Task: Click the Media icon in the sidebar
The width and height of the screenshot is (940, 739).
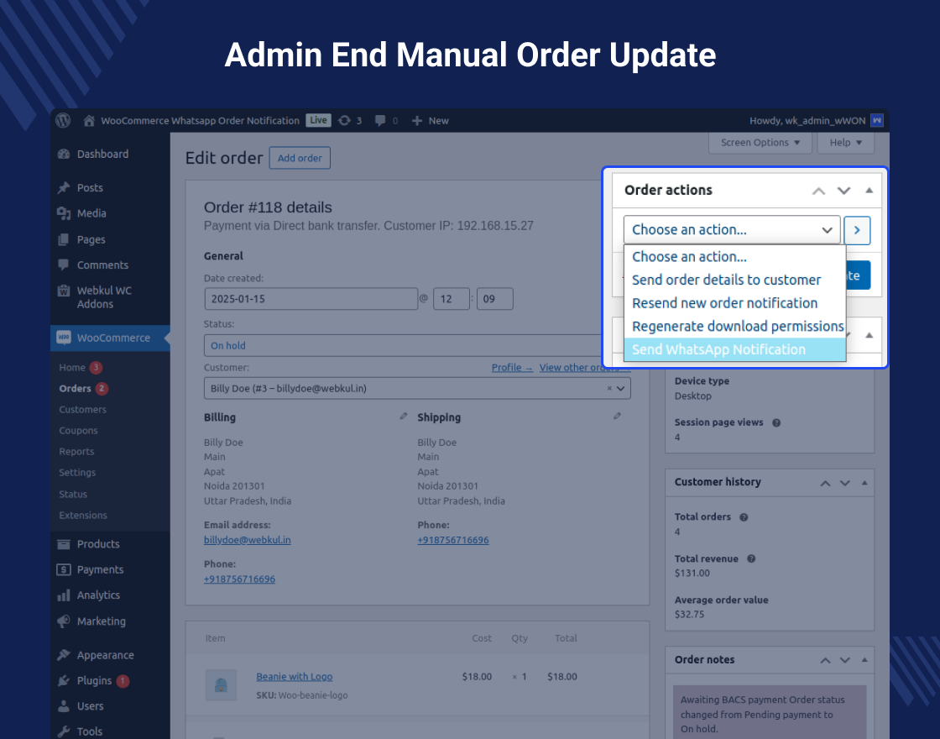Action: pyautogui.click(x=64, y=213)
